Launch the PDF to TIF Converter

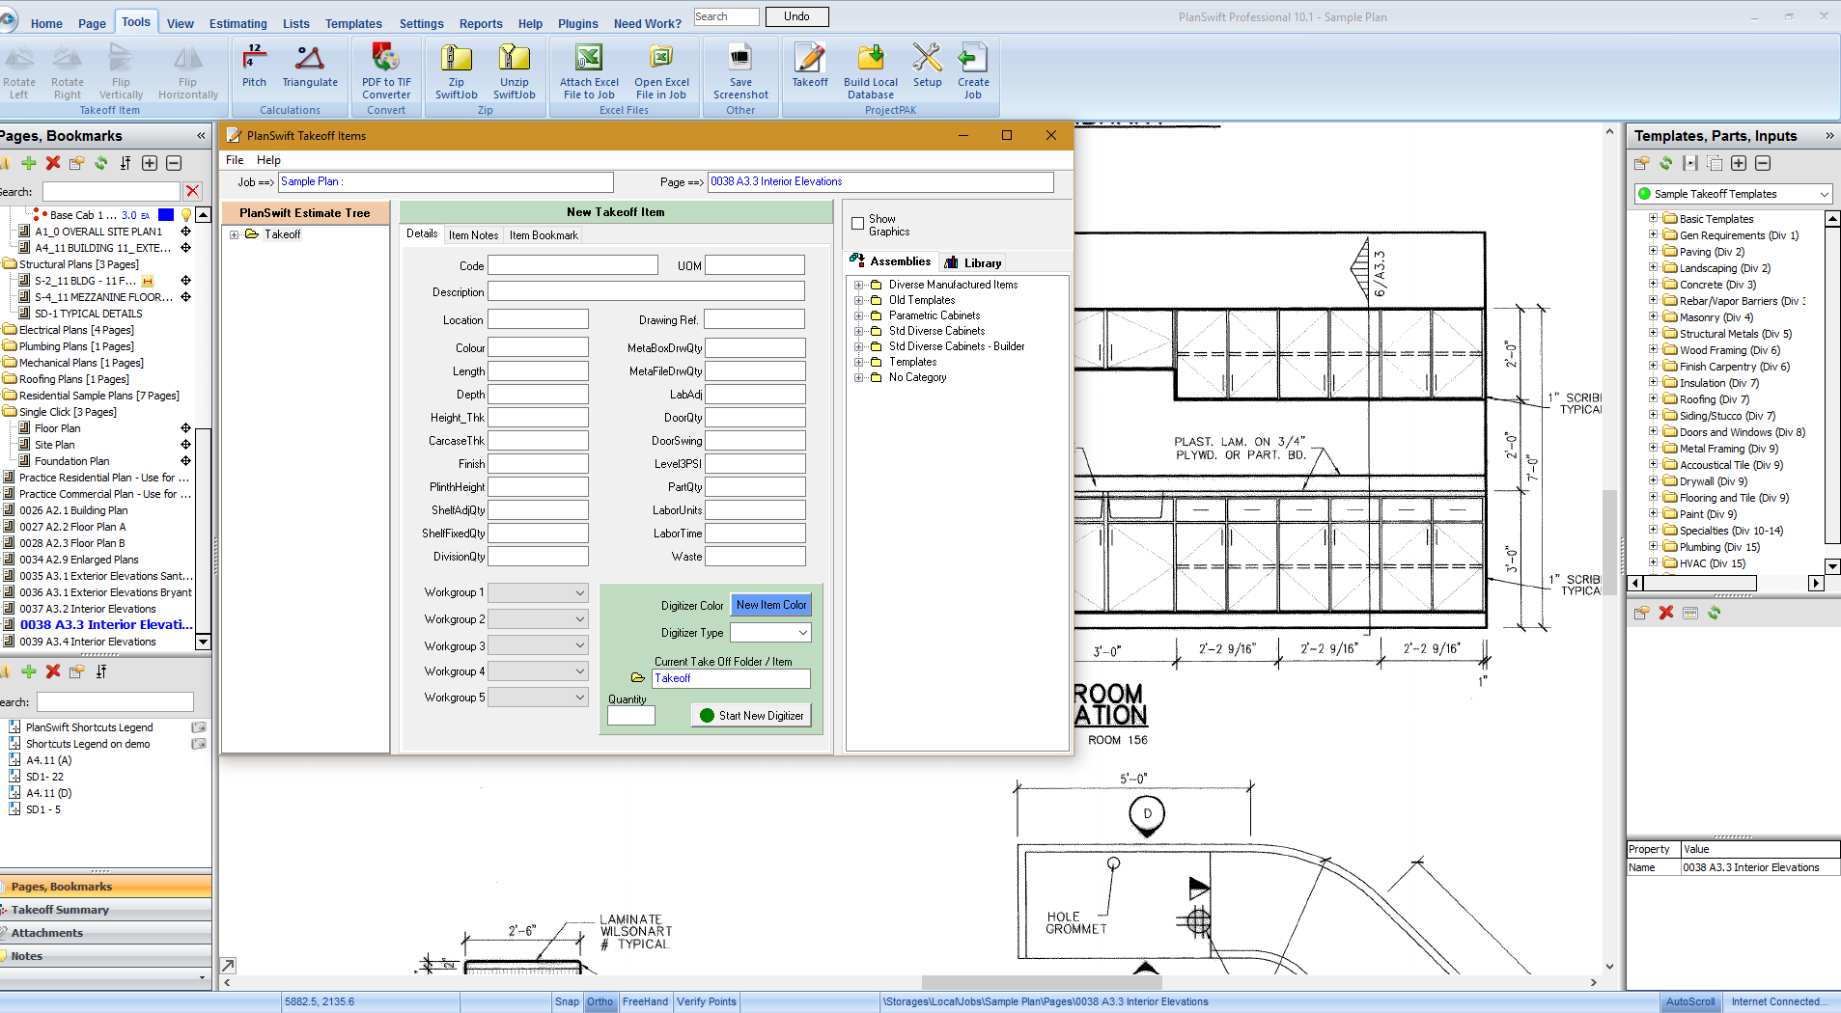pos(385,68)
